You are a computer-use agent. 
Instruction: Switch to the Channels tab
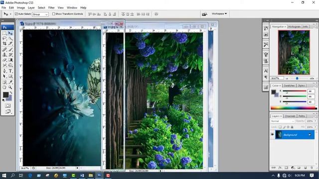pyautogui.click(x=290, y=116)
